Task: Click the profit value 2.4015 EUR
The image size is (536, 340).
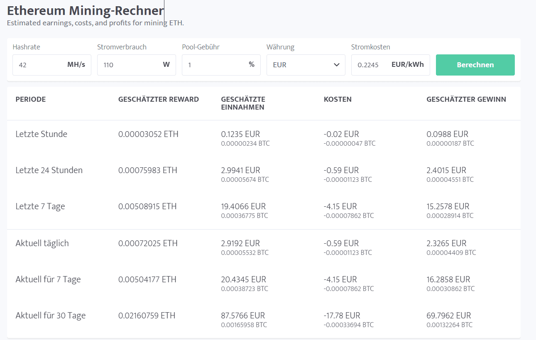Action: pos(446,170)
